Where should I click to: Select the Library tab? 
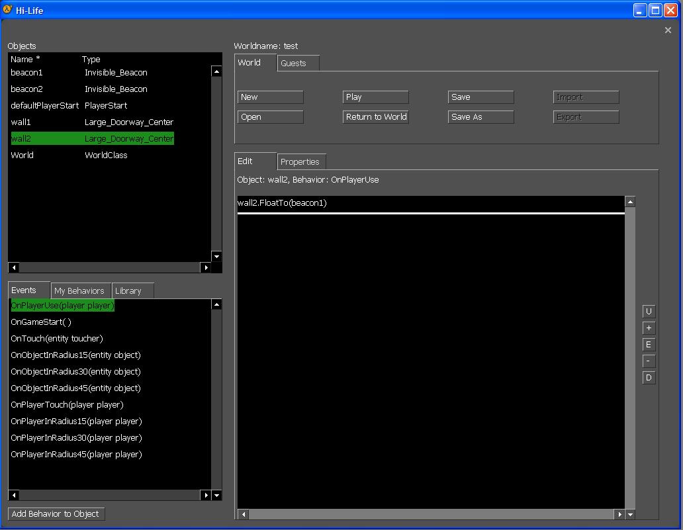133,290
